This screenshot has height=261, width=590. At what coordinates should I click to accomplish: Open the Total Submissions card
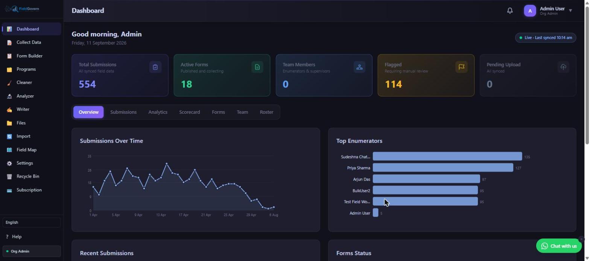(120, 75)
